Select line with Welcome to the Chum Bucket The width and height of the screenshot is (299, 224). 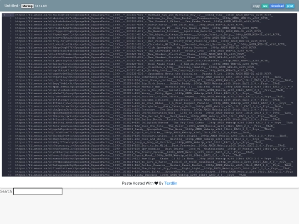142,18
